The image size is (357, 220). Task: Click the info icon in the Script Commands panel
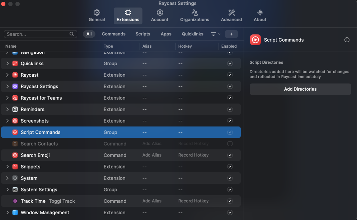coord(347,40)
